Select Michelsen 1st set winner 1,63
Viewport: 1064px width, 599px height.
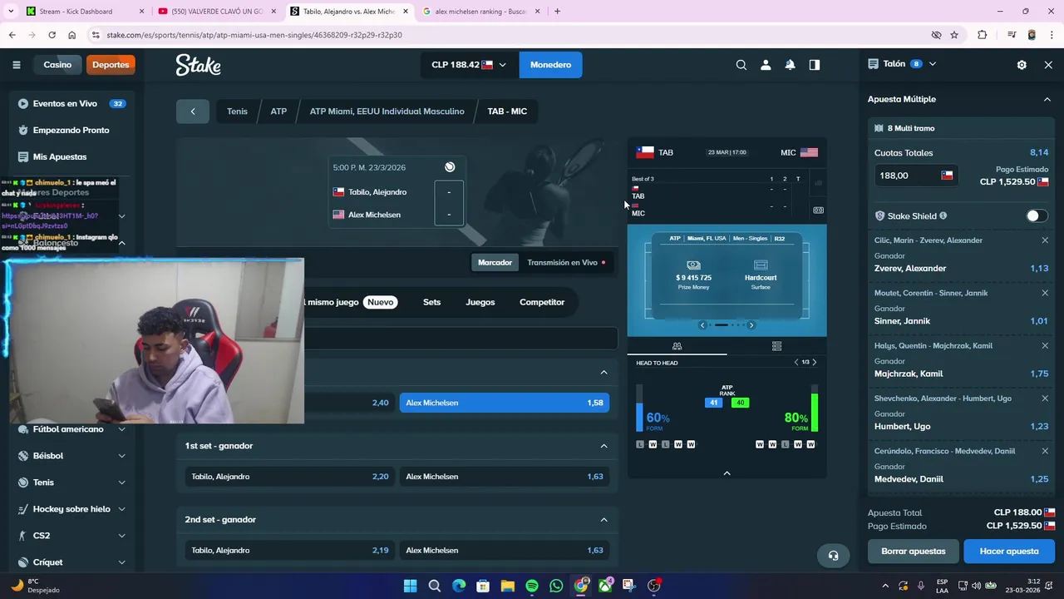coord(505,477)
